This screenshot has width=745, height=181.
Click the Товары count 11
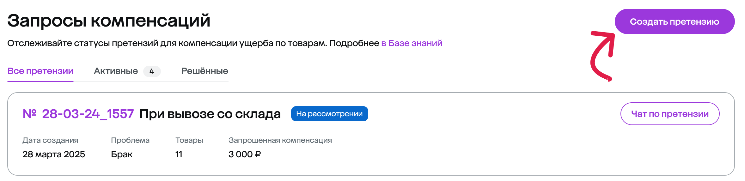point(179,154)
